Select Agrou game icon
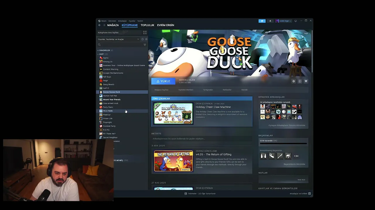This screenshot has height=210, width=375. pyautogui.click(x=101, y=58)
